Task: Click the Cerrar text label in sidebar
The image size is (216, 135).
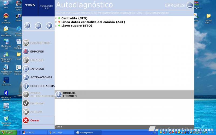Action: 35,120
